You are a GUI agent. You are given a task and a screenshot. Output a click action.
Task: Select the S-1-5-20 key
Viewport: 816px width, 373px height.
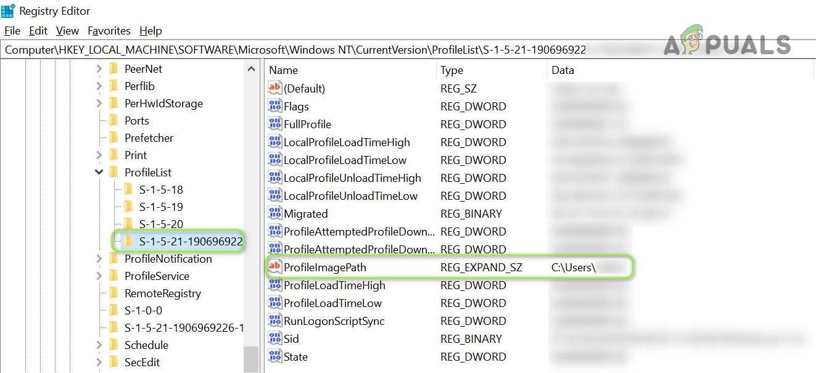pos(161,224)
